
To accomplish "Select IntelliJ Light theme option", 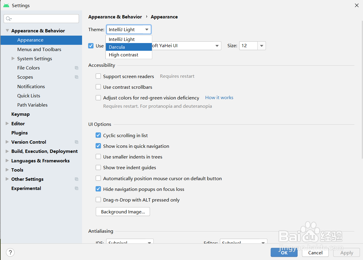I will (x=129, y=39).
